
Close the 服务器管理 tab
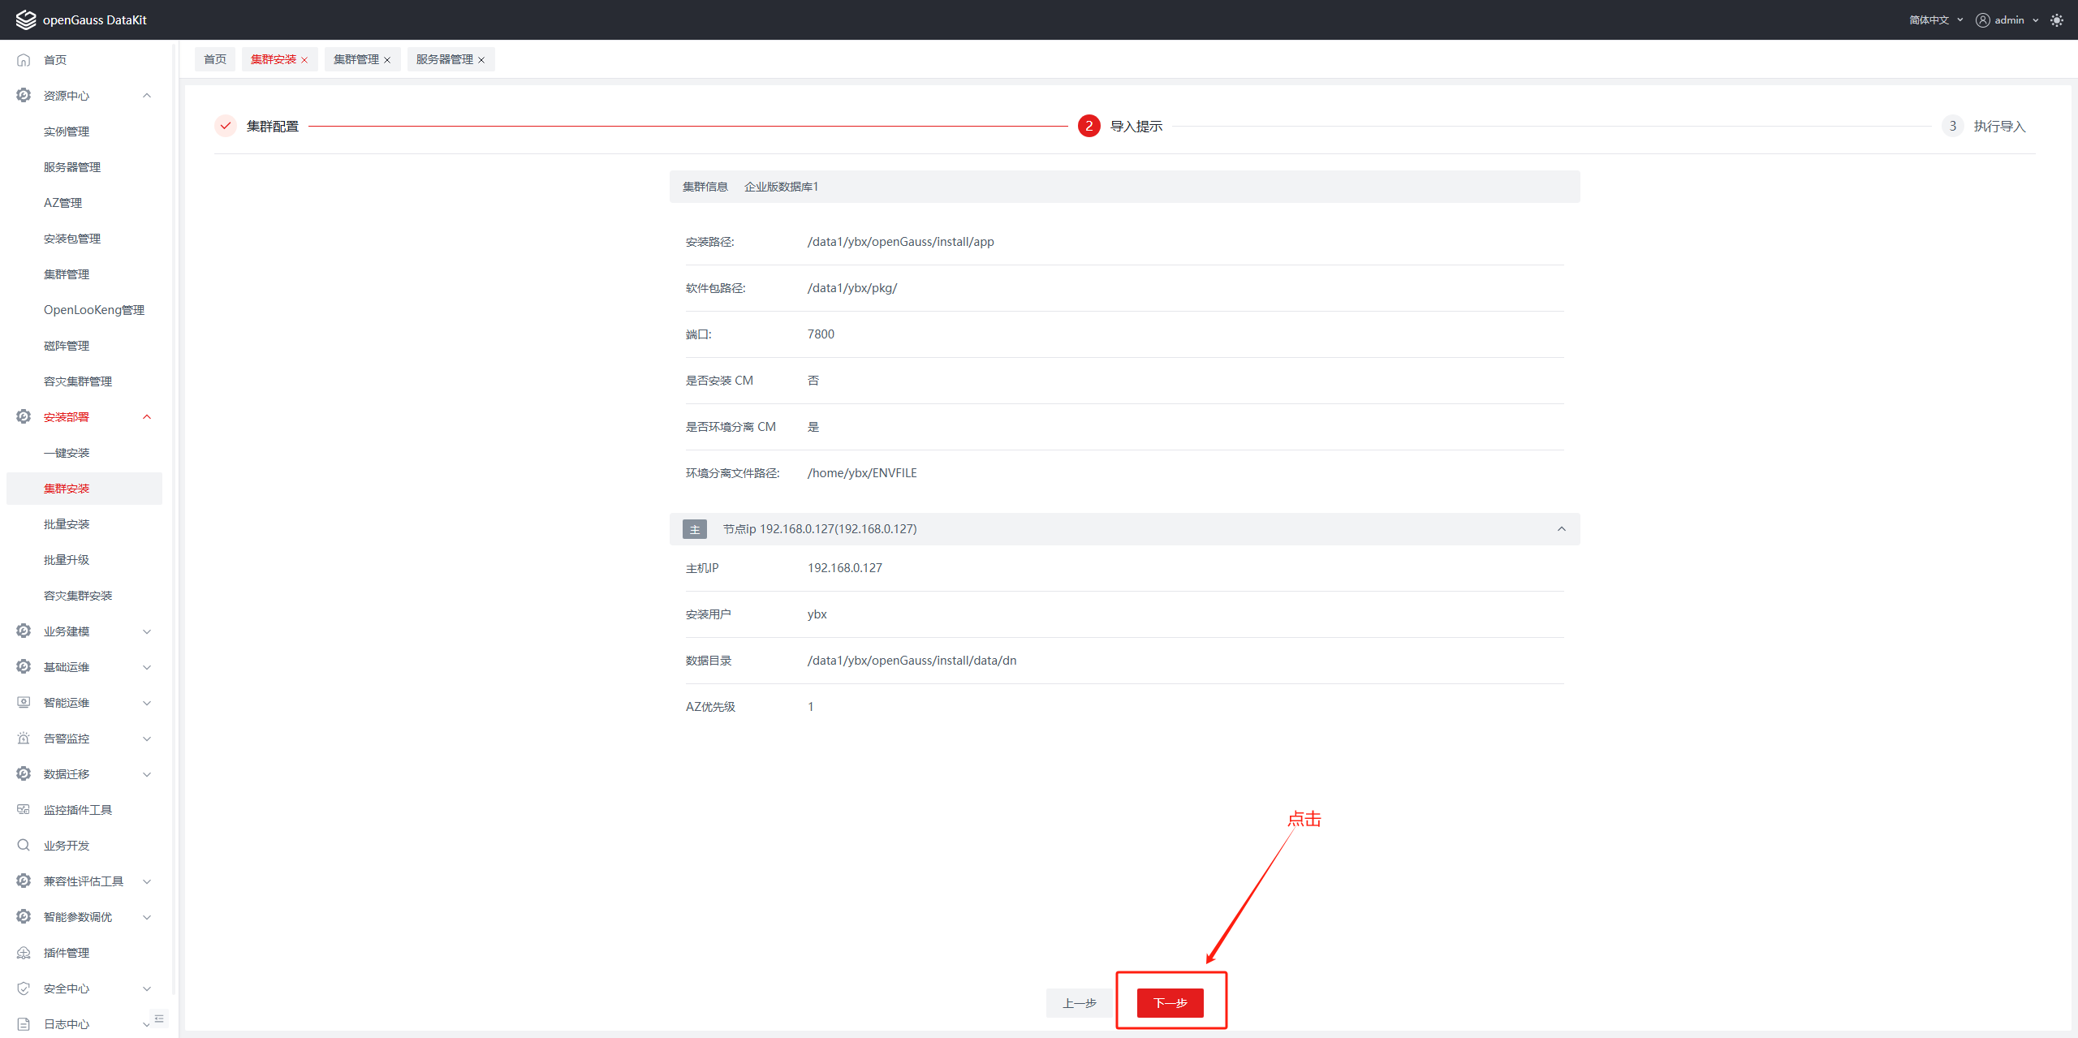(481, 60)
